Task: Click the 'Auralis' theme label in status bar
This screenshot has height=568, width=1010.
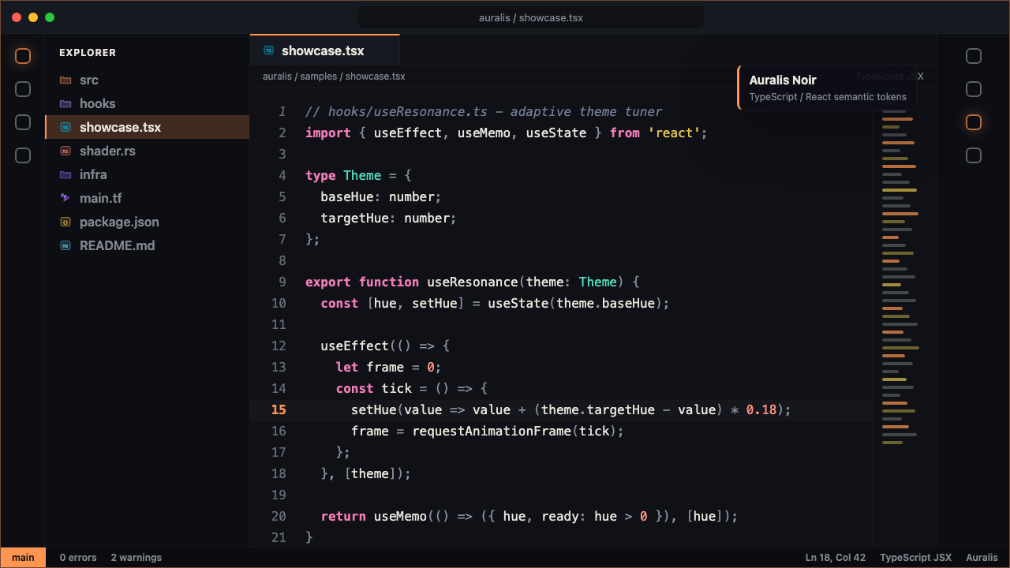Action: (x=982, y=558)
